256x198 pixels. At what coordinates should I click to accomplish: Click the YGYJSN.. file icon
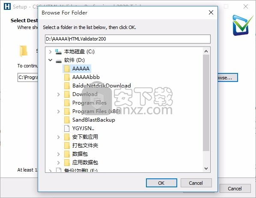tap(67, 128)
